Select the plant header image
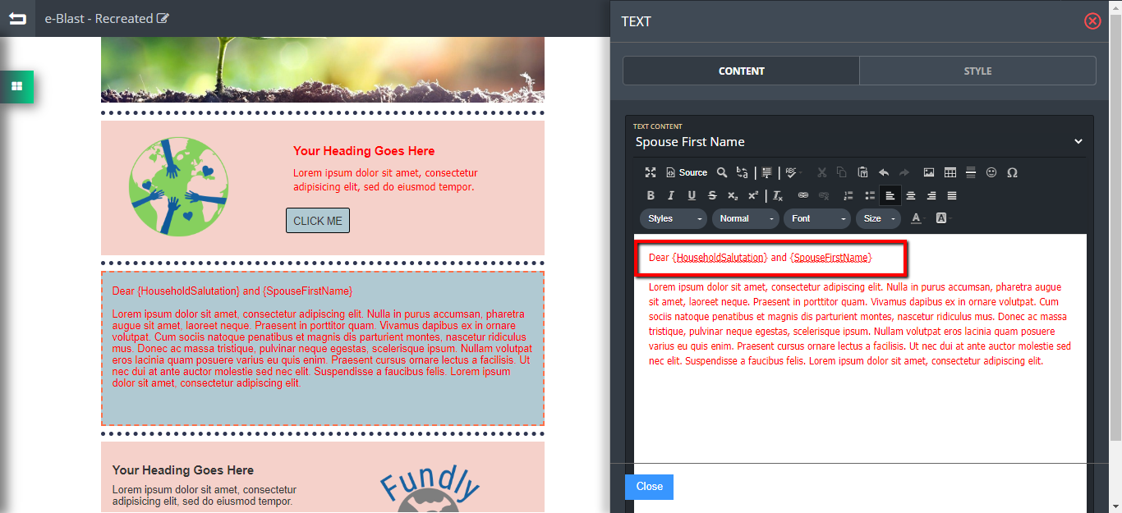This screenshot has height=513, width=1122. coord(323,70)
